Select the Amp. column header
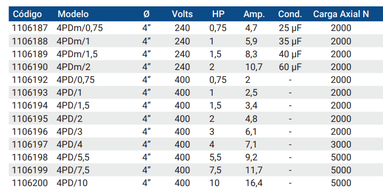Image resolution: width=383 pixels, height=193 pixels. pyautogui.click(x=254, y=14)
